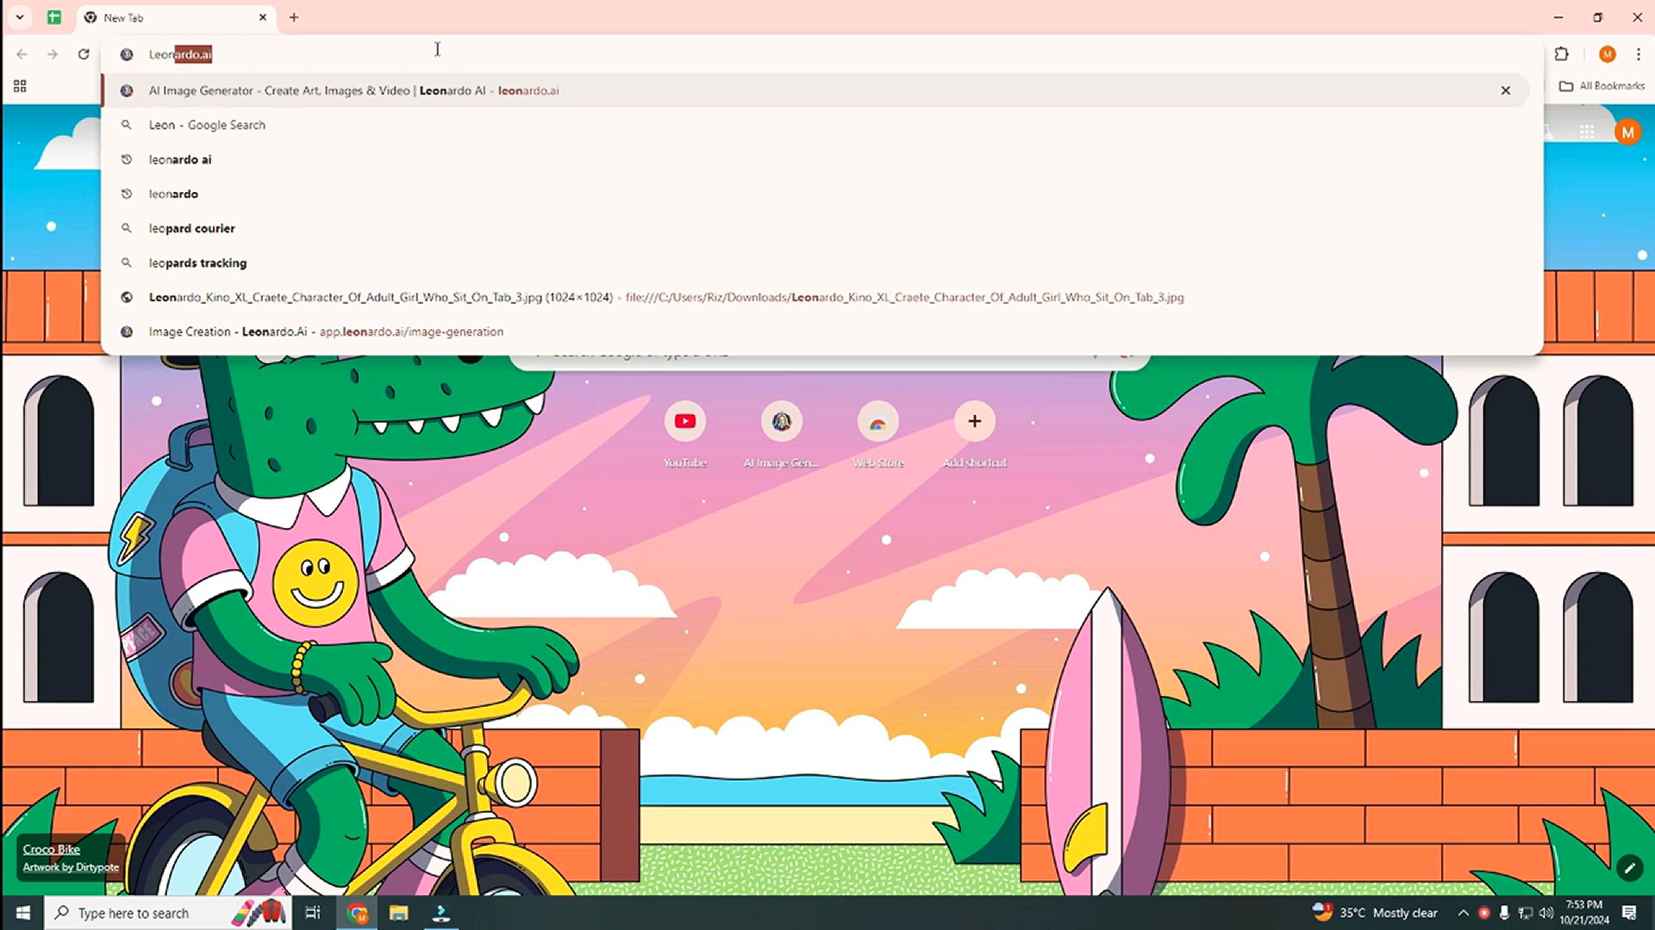Viewport: 1655px width, 930px height.
Task: Open the Google Sheets pinned tab
Action: 54,17
